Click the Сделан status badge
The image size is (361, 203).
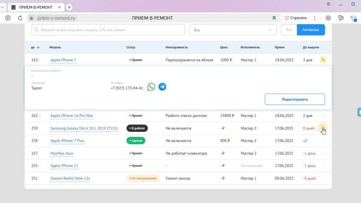click(x=136, y=140)
